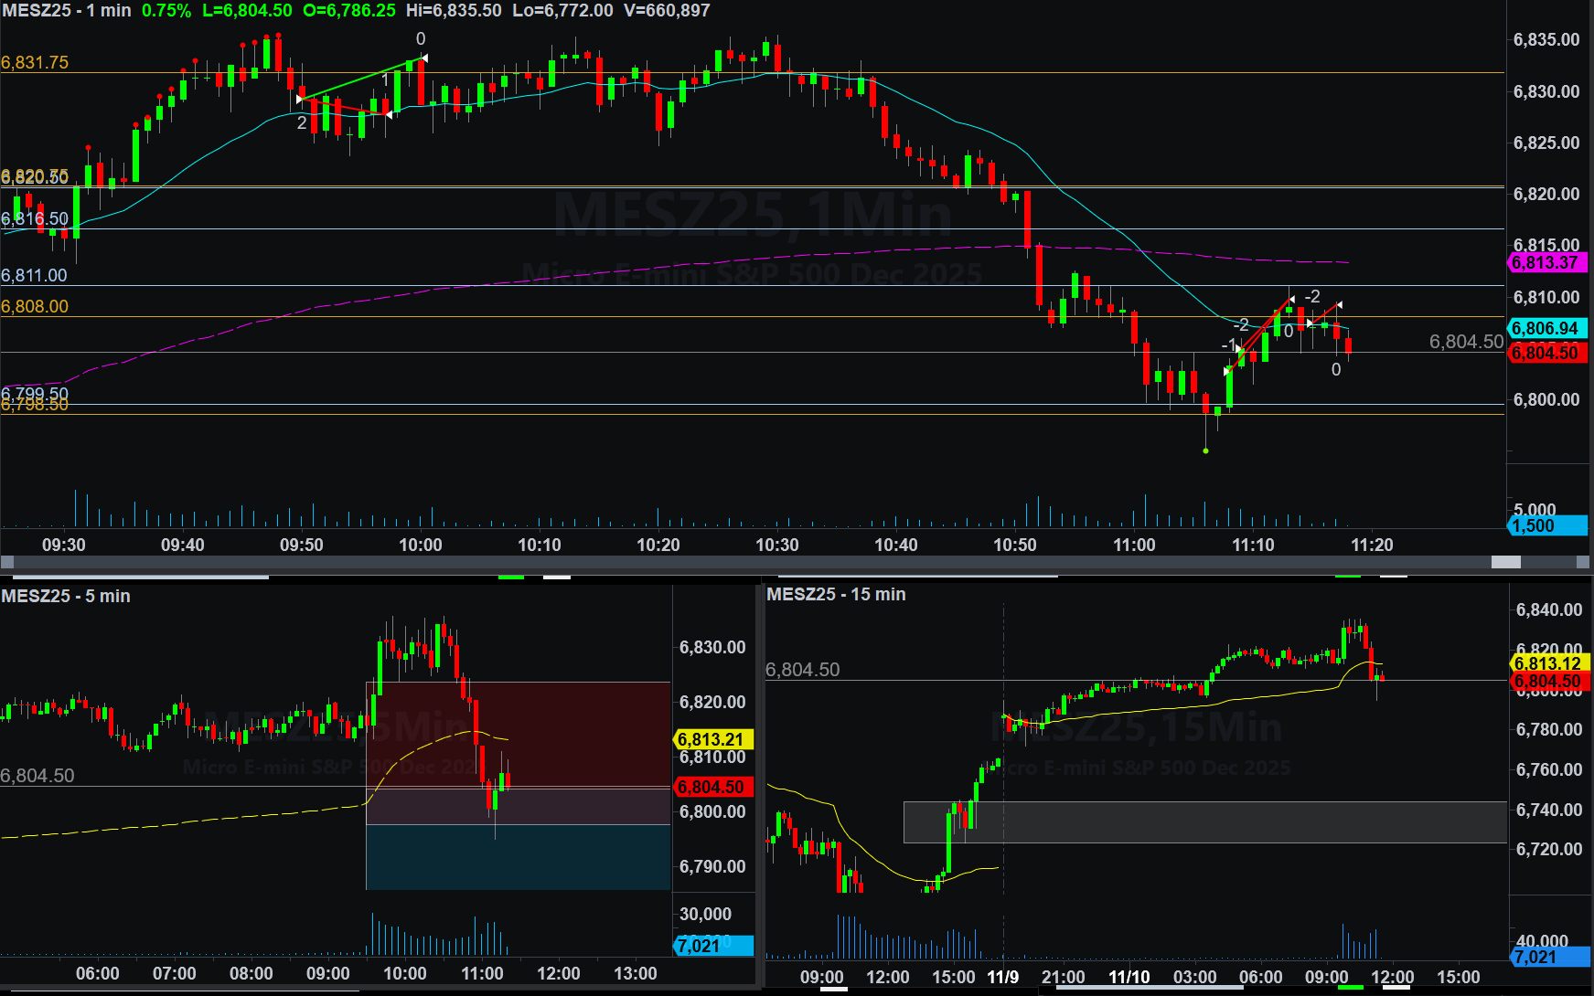The image size is (1594, 996).
Task: Click the magenta 6,813.37 price tag
Action: (1545, 262)
